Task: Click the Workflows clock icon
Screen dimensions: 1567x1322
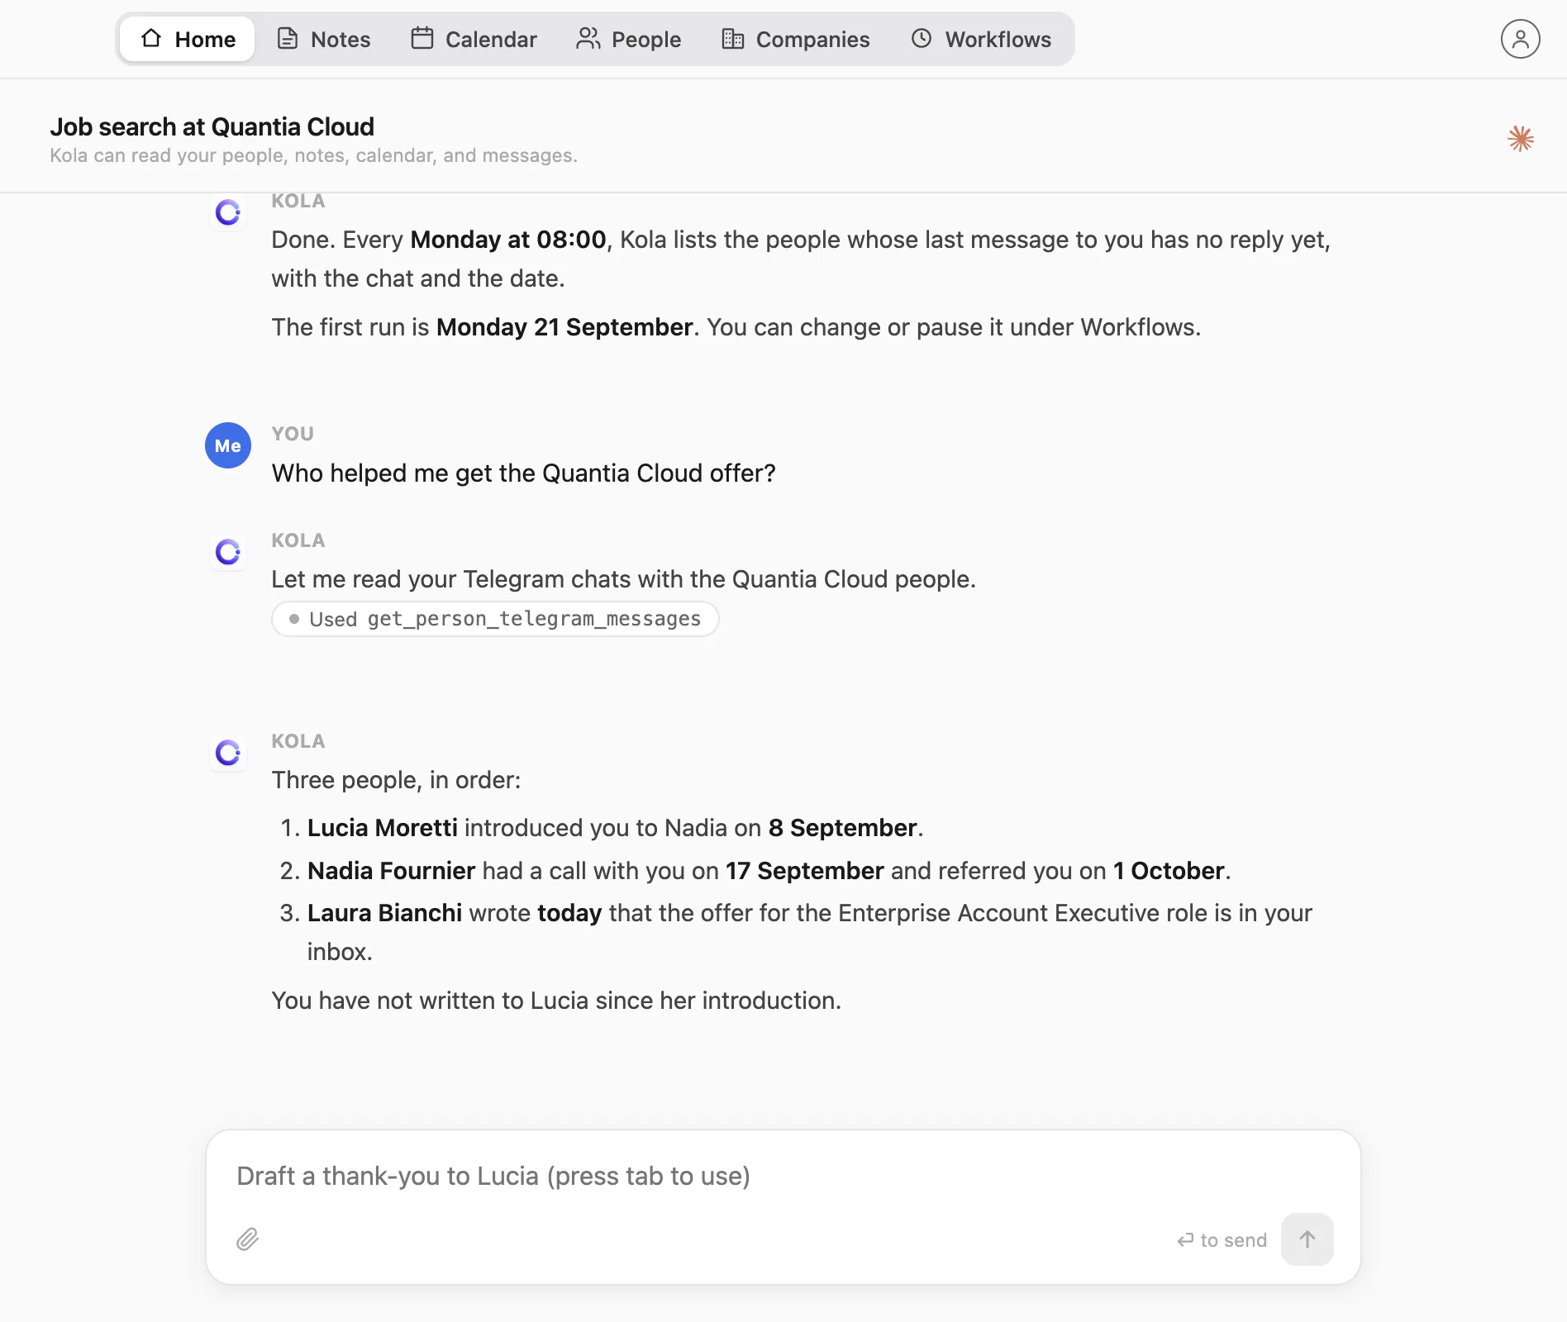Action: pos(922,39)
